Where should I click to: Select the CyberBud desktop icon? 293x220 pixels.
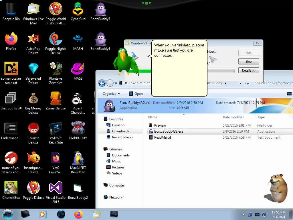pos(78,11)
